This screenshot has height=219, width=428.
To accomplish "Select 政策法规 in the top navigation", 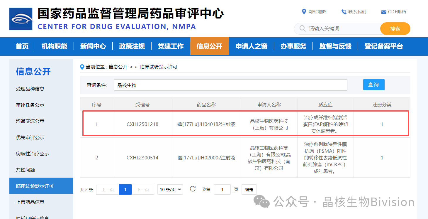I will 132,46.
